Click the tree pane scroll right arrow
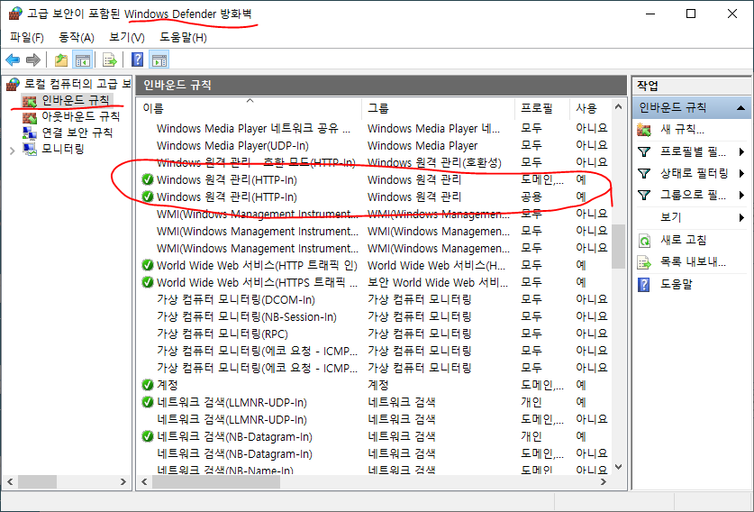This screenshot has height=512, width=754. coord(123,481)
